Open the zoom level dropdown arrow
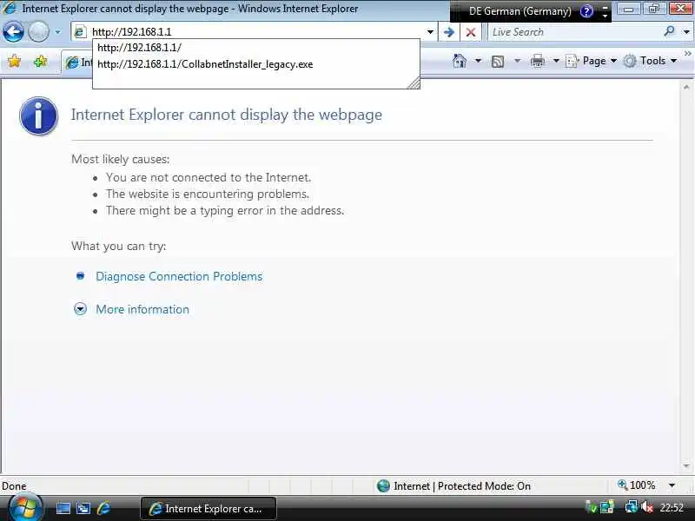The image size is (695, 521). 672,485
